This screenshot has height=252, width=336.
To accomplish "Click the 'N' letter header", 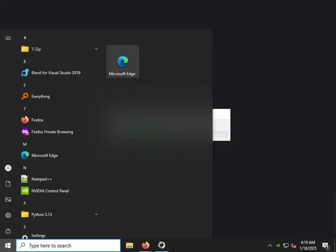I will (x=25, y=168).
